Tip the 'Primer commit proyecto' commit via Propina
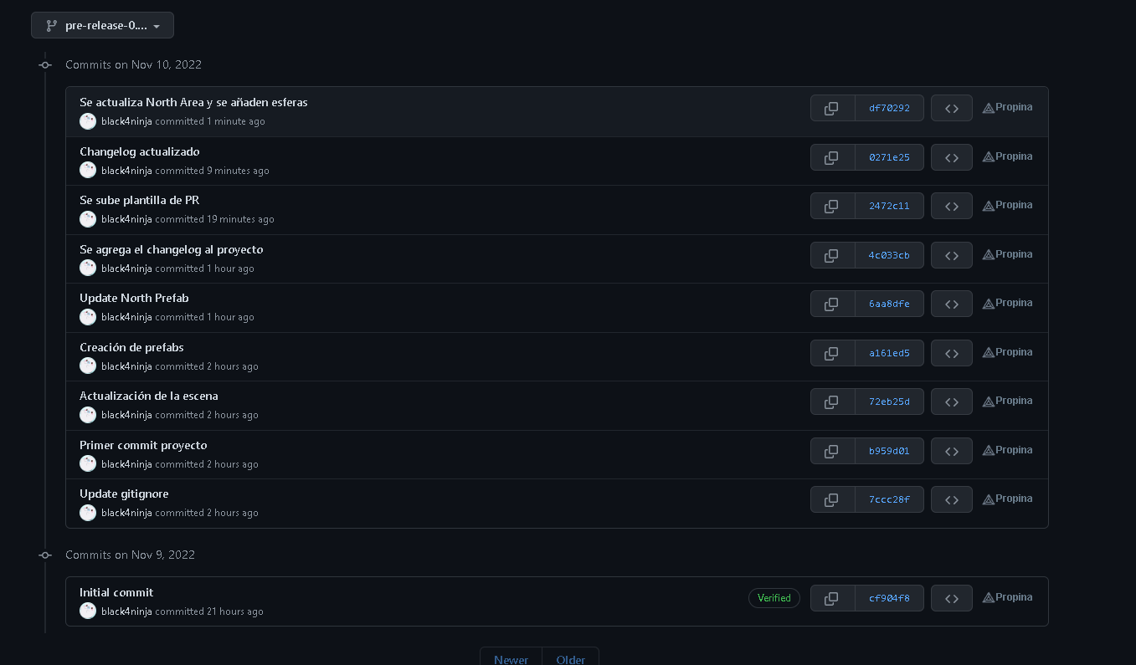1136x665 pixels. click(x=1007, y=450)
